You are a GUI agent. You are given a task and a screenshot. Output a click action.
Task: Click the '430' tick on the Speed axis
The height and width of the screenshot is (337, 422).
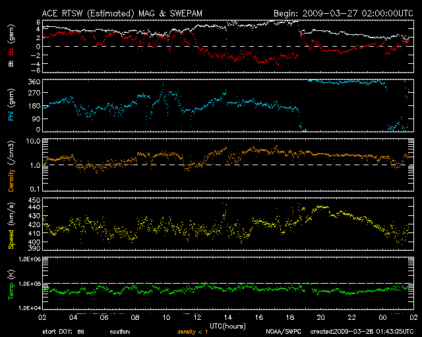tap(34, 216)
